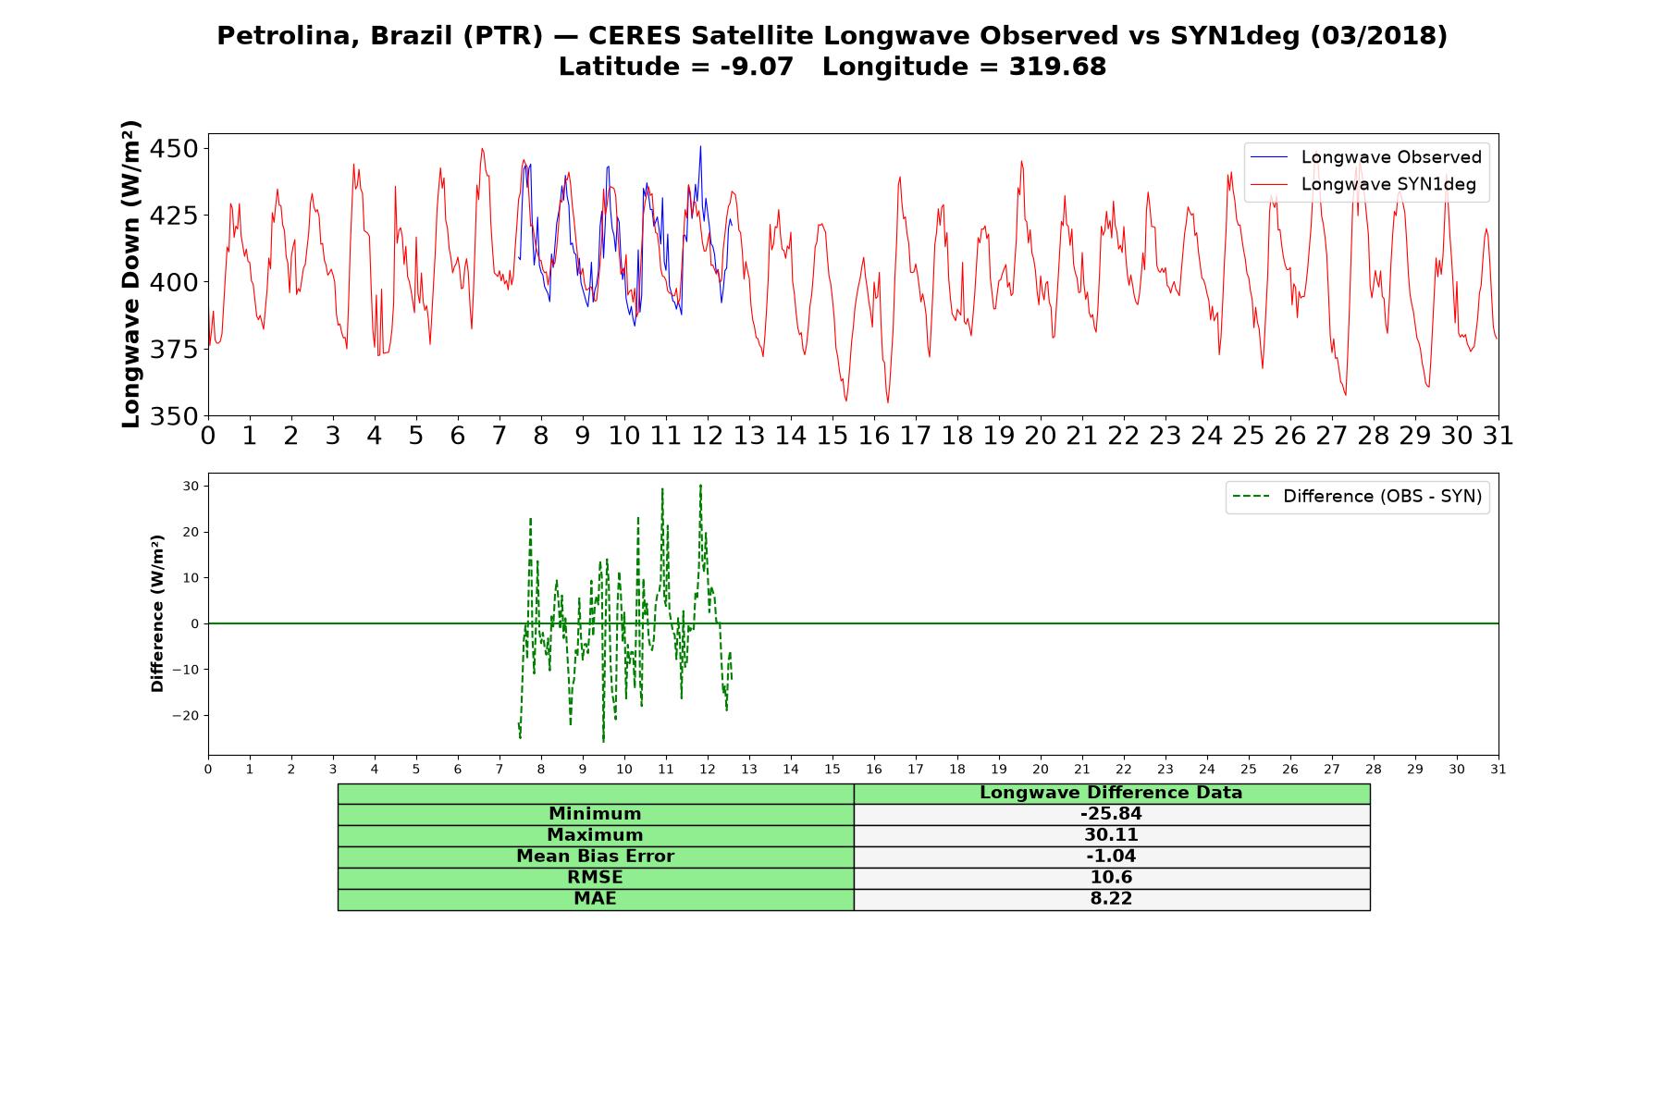
Task: Click the MAE value 8.22 cell
Action: [x=1112, y=899]
